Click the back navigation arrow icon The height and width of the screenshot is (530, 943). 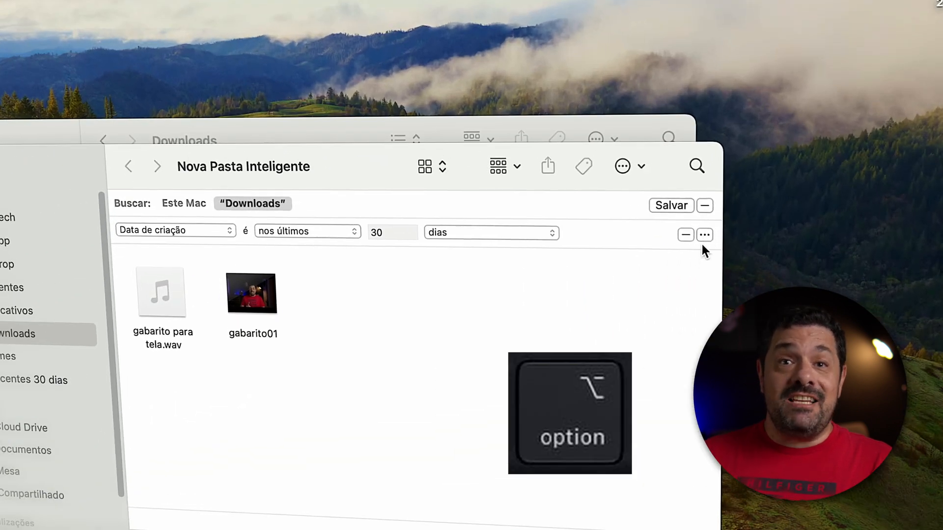click(x=128, y=166)
